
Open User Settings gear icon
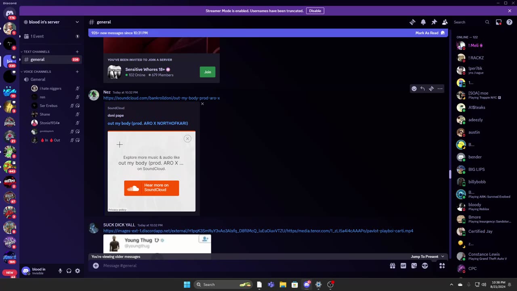[78, 271]
